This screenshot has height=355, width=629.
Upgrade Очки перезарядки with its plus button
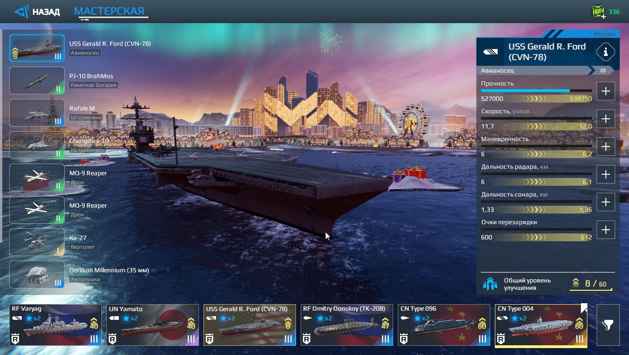point(605,230)
